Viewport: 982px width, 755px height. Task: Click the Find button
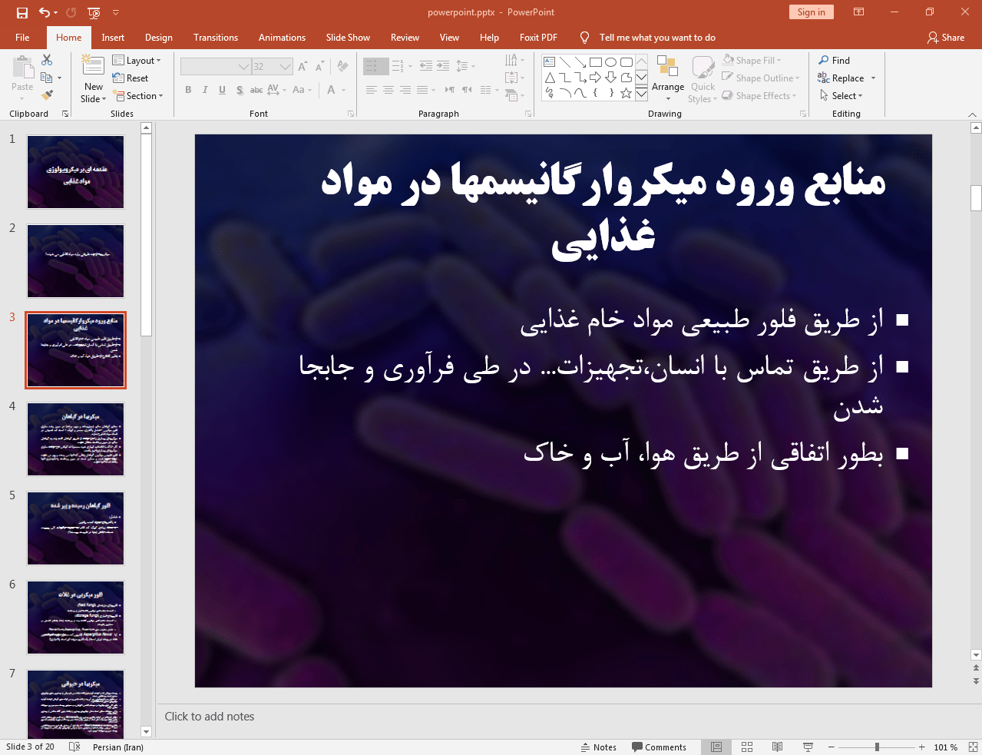(x=834, y=60)
